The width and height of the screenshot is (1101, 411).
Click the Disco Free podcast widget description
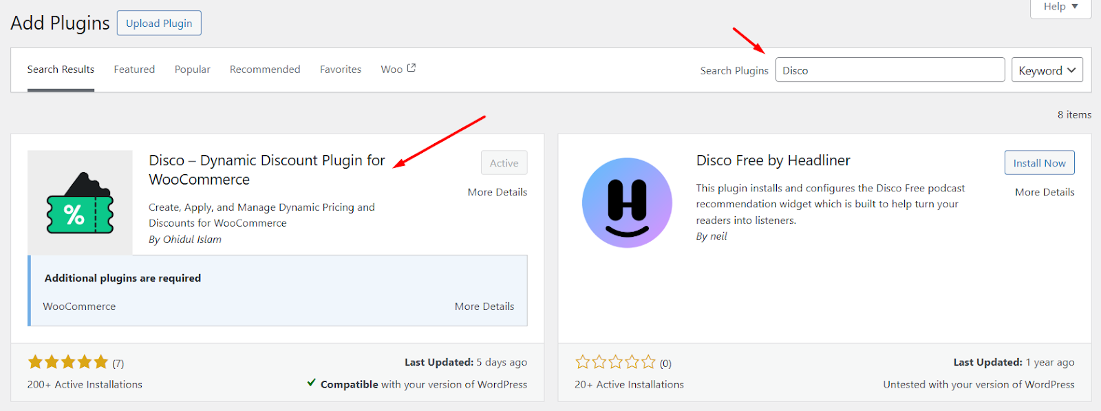point(831,204)
